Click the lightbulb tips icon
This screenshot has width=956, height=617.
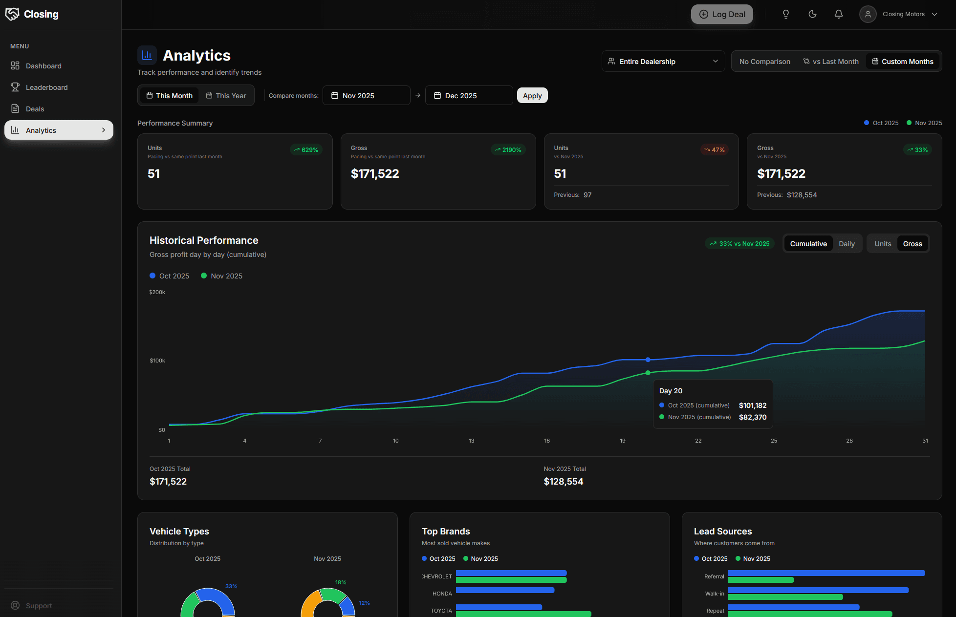pyautogui.click(x=786, y=14)
